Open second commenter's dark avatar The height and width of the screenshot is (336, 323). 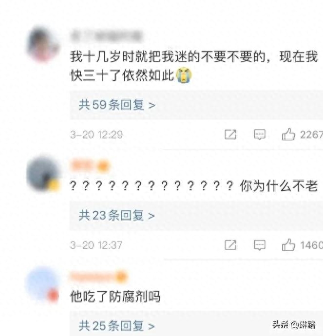pos(43,173)
